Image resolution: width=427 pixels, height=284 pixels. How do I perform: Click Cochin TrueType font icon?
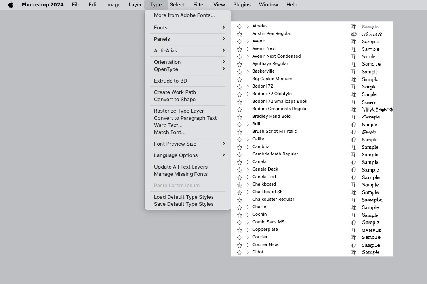click(x=353, y=215)
